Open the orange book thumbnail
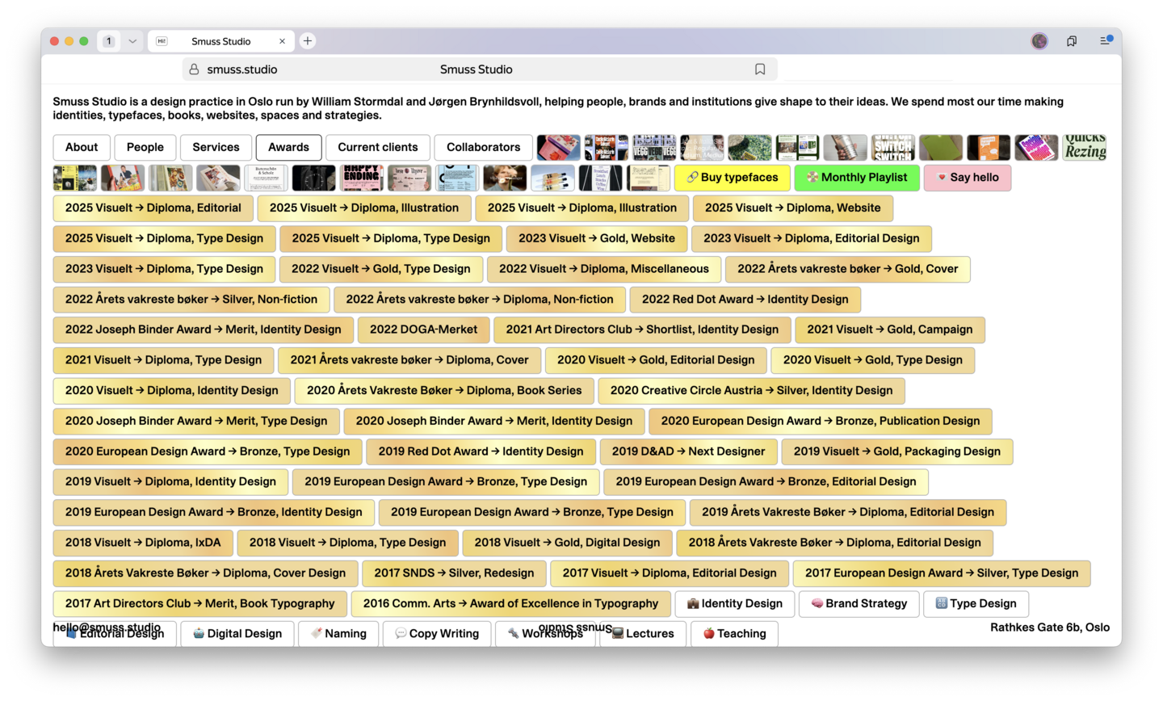 [989, 147]
